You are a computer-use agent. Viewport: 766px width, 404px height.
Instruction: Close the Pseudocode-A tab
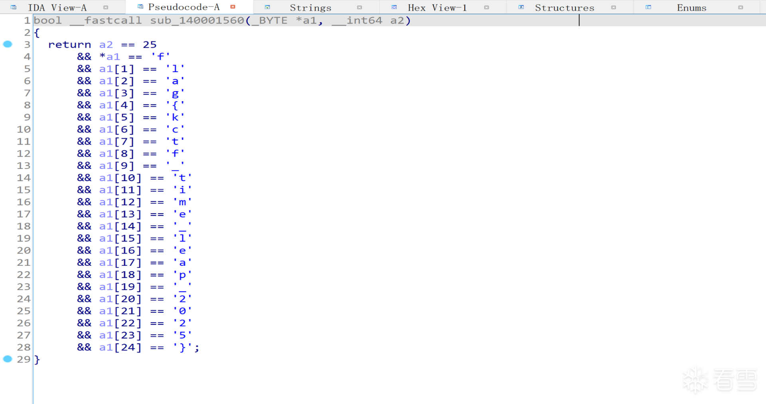click(233, 7)
